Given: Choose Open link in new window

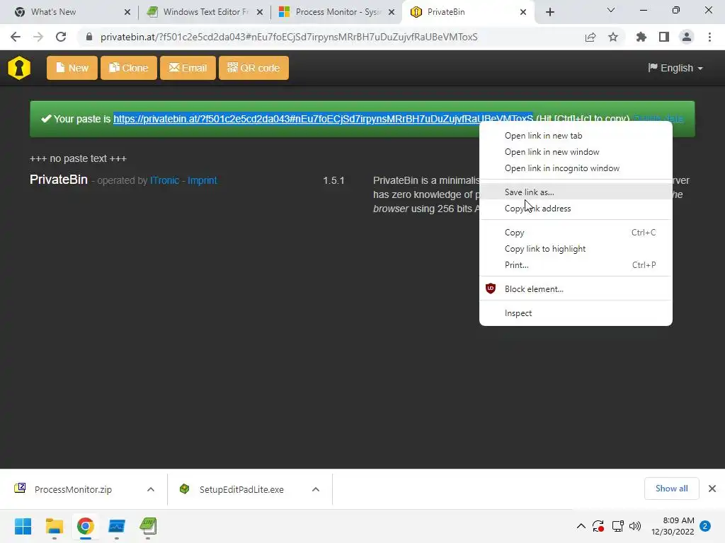Looking at the screenshot, I should (x=576, y=152).
